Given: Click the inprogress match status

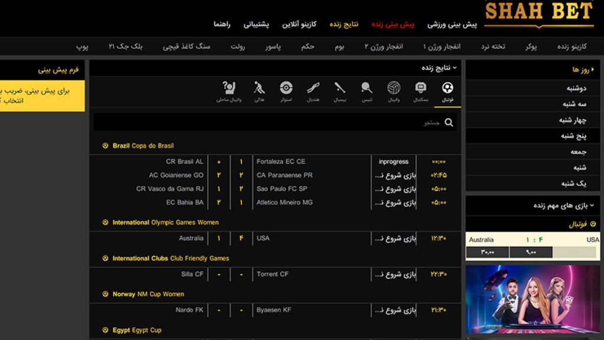Looking at the screenshot, I should (x=393, y=161).
